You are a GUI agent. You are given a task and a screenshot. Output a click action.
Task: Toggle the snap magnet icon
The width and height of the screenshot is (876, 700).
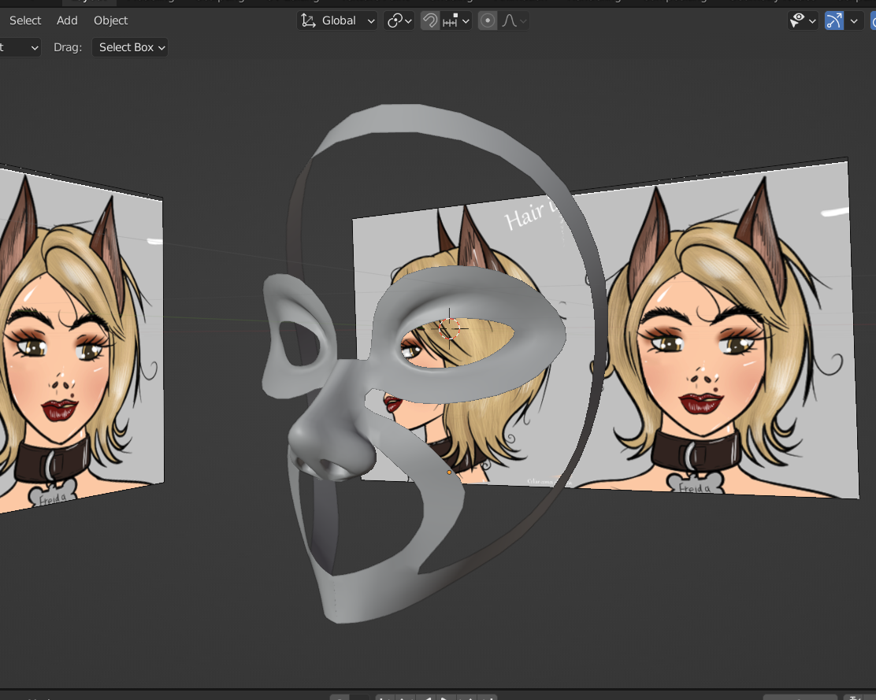tap(429, 20)
